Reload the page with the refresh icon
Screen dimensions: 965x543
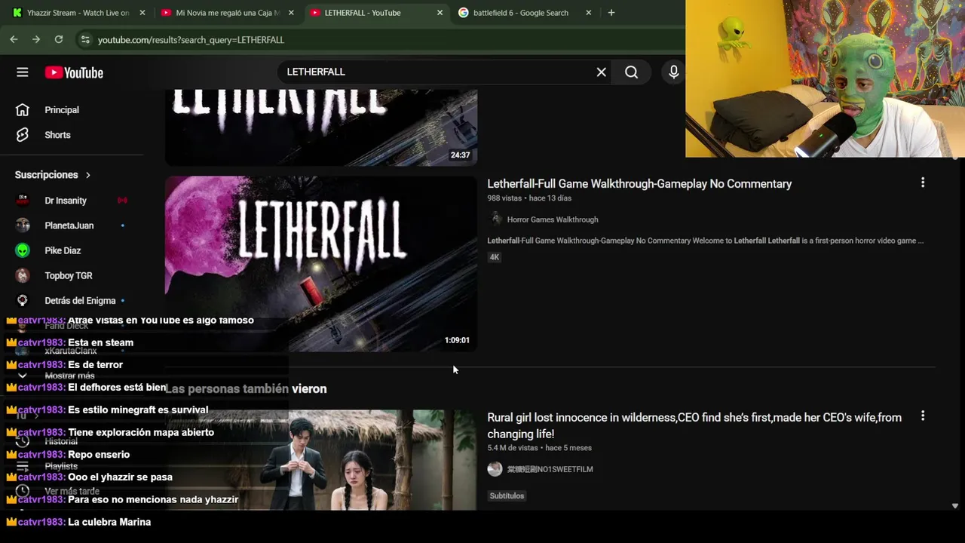click(59, 39)
